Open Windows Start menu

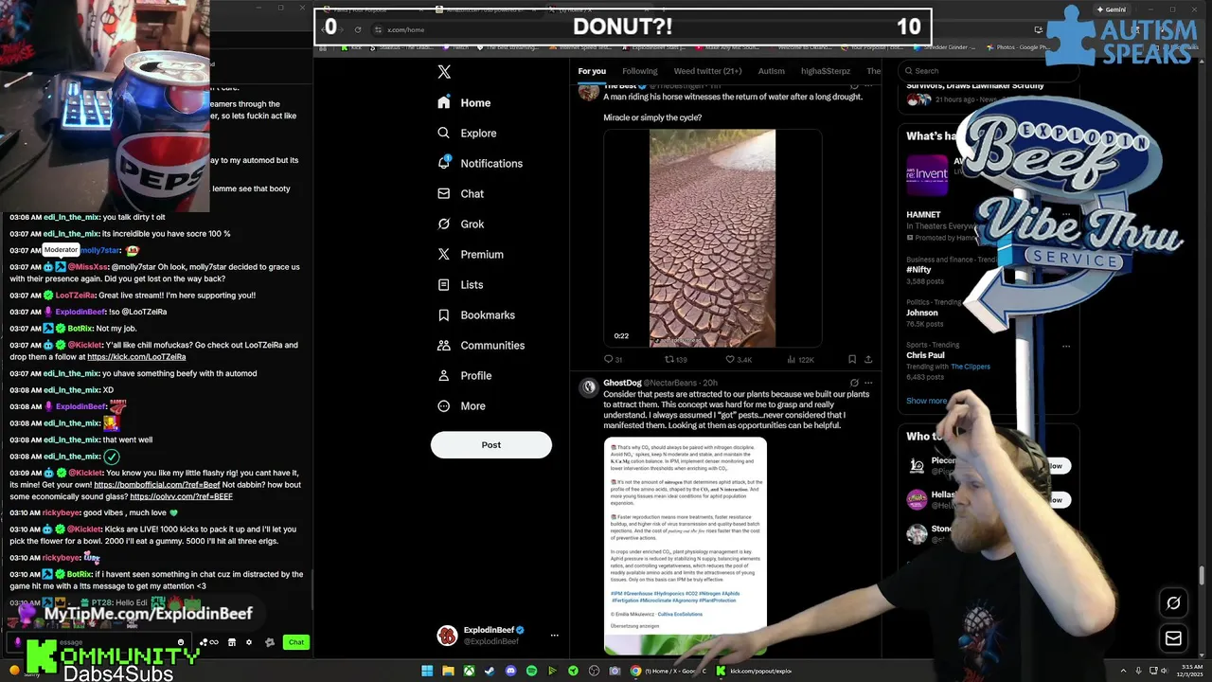(x=427, y=671)
